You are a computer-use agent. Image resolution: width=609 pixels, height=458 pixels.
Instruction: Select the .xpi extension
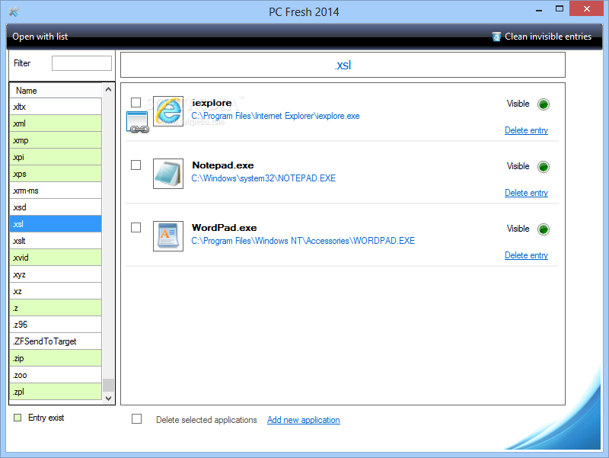pyautogui.click(x=56, y=157)
